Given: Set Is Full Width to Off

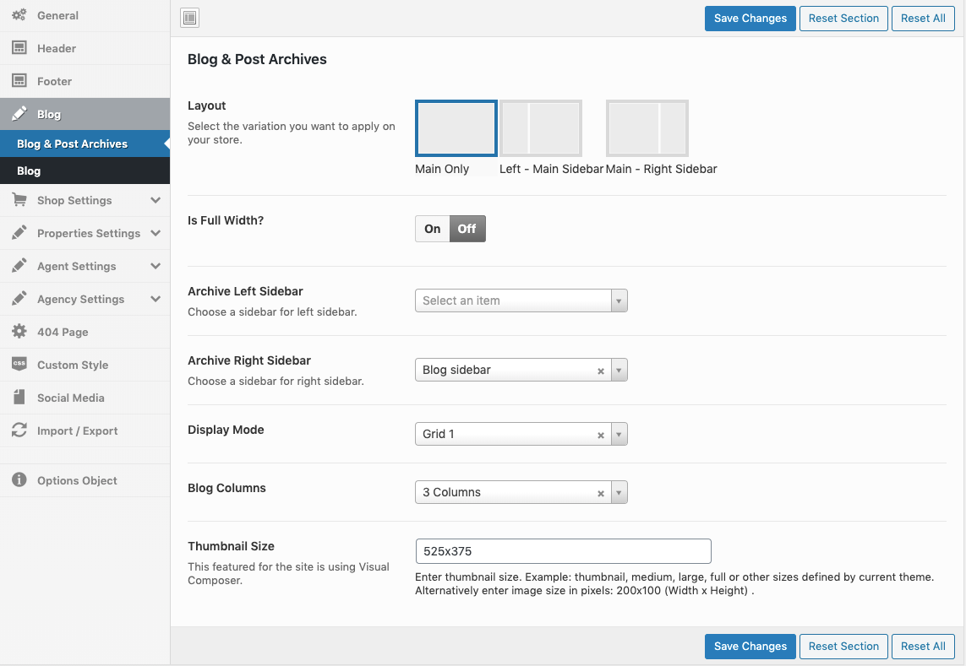Looking at the screenshot, I should [467, 229].
